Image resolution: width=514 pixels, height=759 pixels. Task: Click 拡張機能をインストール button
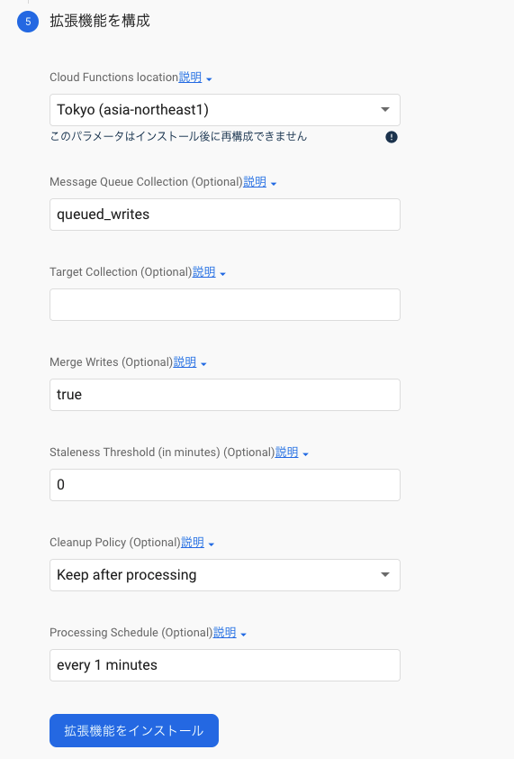pos(134,730)
